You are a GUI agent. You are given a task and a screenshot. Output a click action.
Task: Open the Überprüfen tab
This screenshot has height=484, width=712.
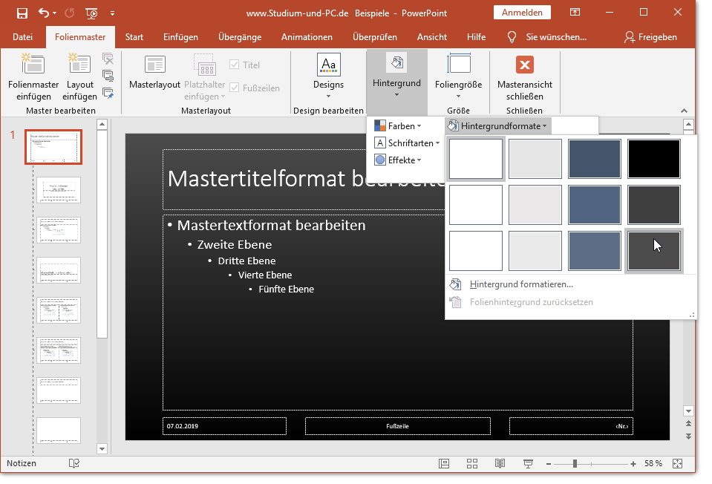(375, 37)
